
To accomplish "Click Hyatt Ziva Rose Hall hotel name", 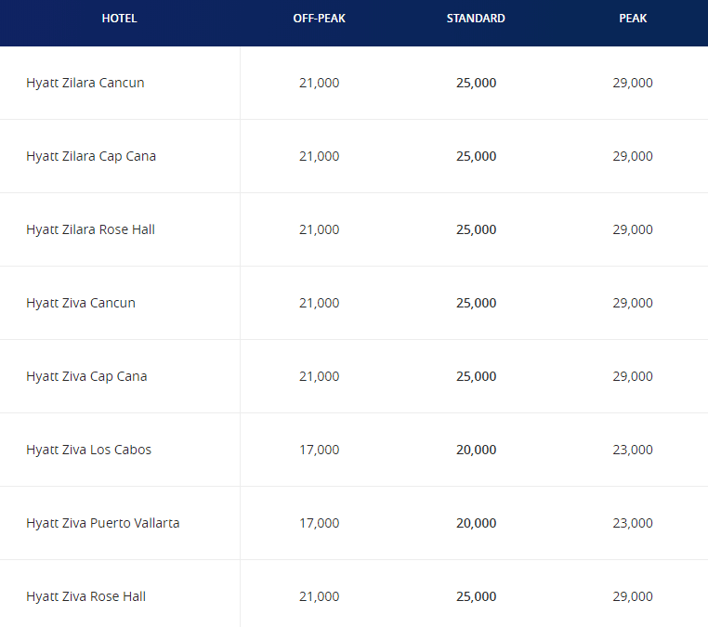I will [85, 596].
